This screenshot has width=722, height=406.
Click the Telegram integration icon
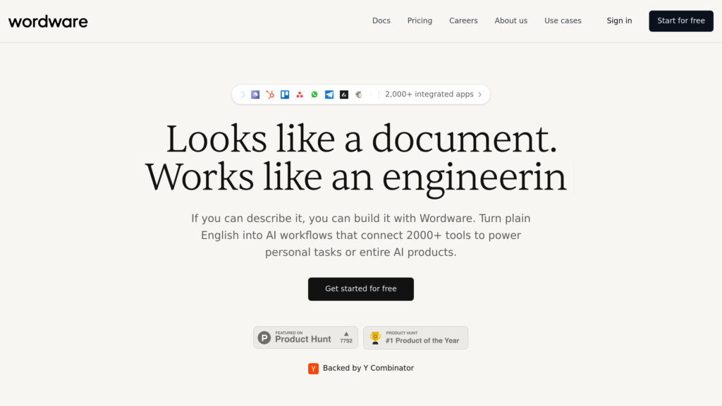pos(329,94)
